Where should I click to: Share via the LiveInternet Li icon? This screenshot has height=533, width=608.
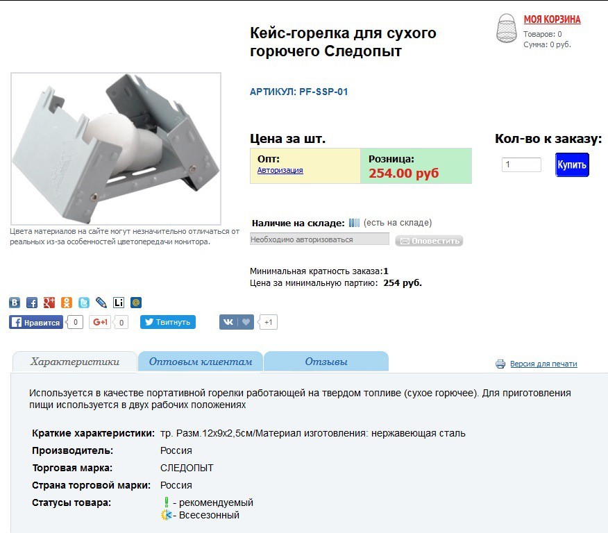(x=119, y=303)
